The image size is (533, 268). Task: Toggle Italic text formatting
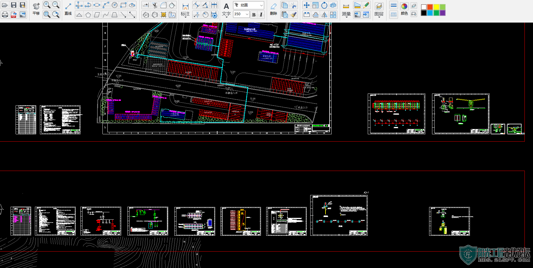point(261,14)
